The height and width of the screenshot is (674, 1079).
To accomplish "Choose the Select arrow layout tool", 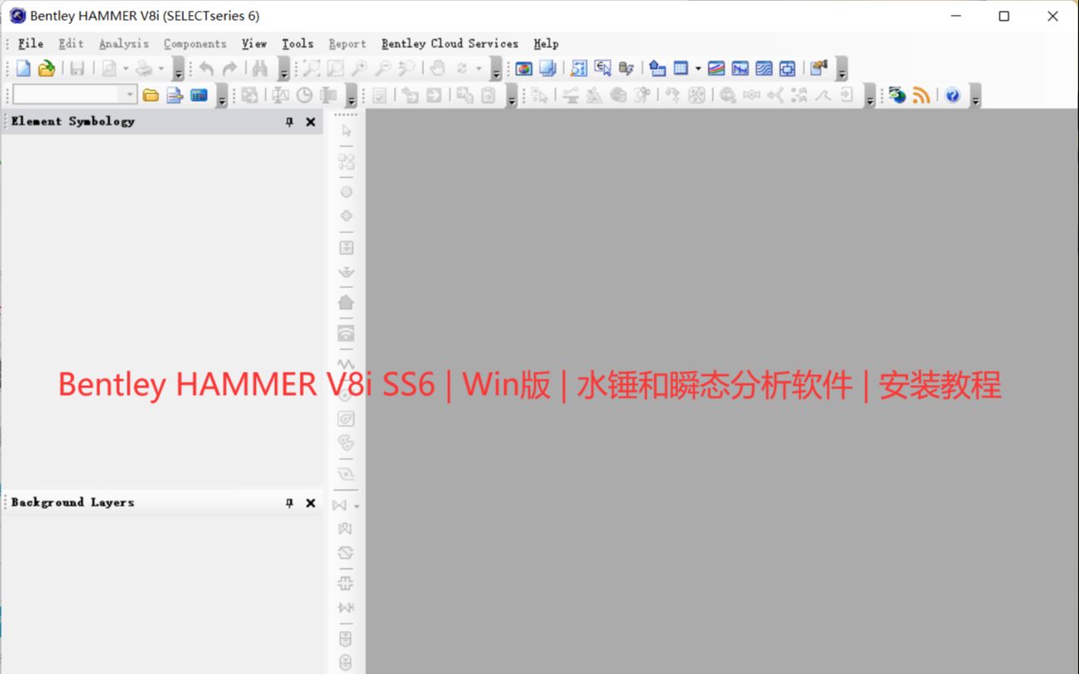I will pyautogui.click(x=346, y=130).
